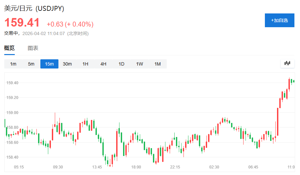The height and width of the screenshot is (175, 300).
Task: Click the 159.40 price axis label
Action: [x=12, y=83]
